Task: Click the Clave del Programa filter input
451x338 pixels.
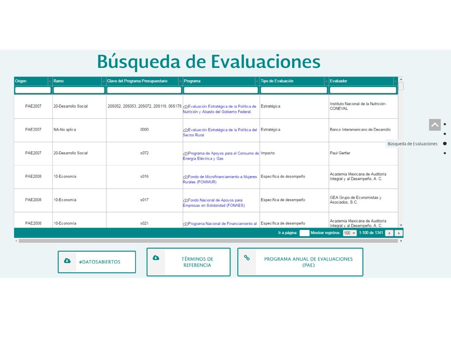Action: 144,90
